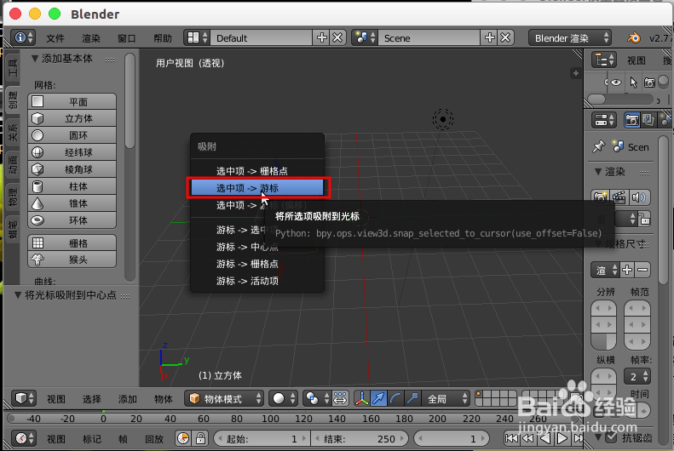Viewport: 674px width, 451px height.
Task: Add a Cylinder mesh (柱体)
Action: pyautogui.click(x=72, y=186)
